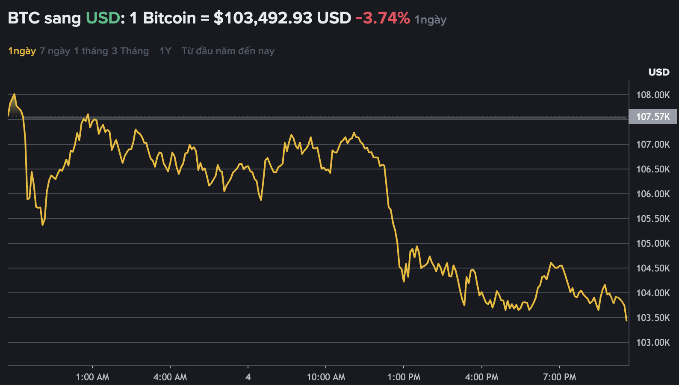Screen dimensions: 679x385
Task: Click the 7:00 PM time label
Action: click(560, 377)
